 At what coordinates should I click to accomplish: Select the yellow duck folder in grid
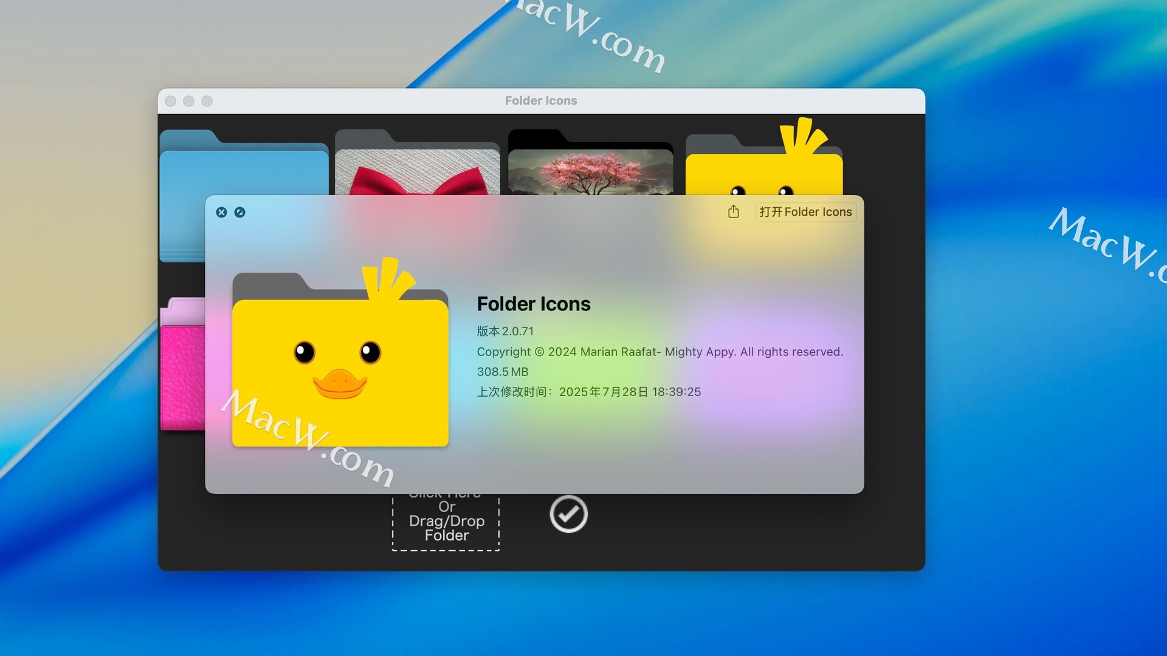[x=764, y=164]
